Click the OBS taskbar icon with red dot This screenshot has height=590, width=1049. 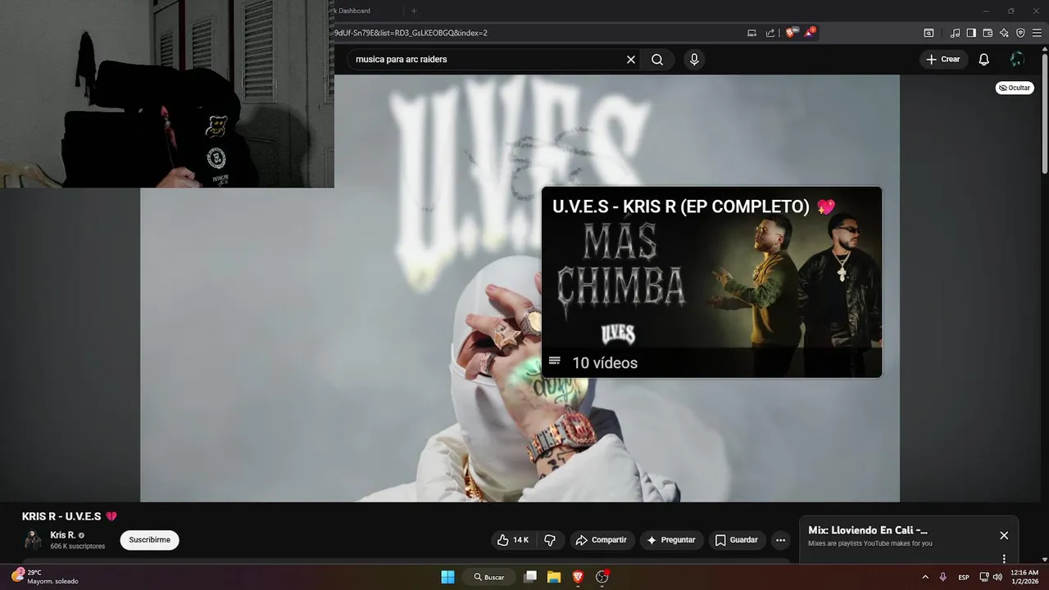pos(602,577)
